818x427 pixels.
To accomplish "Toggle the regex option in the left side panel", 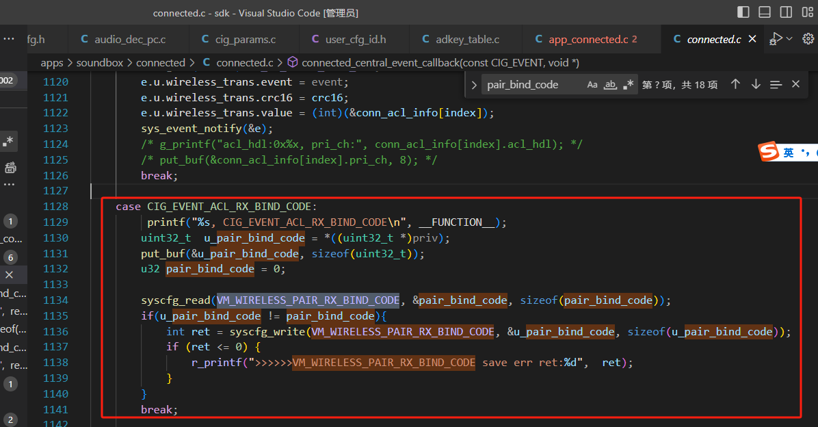I will tap(8, 142).
